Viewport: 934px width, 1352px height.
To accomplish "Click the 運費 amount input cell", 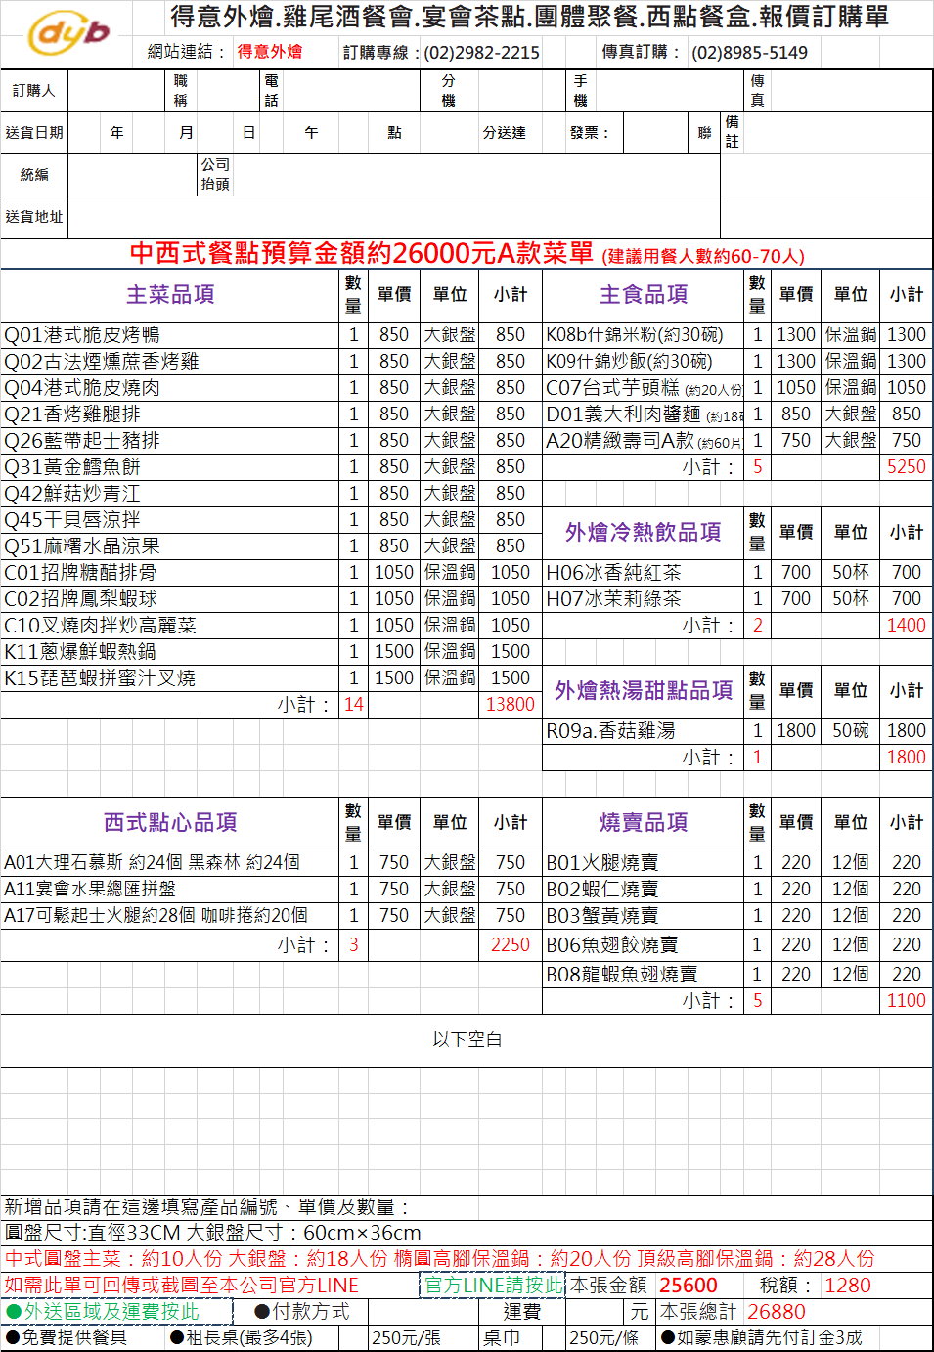I will [x=597, y=1311].
